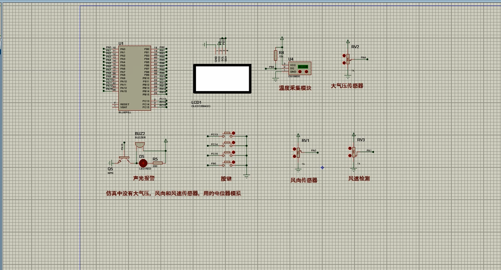Toggle the PC13 push button latch

pyautogui.click(x=233, y=133)
